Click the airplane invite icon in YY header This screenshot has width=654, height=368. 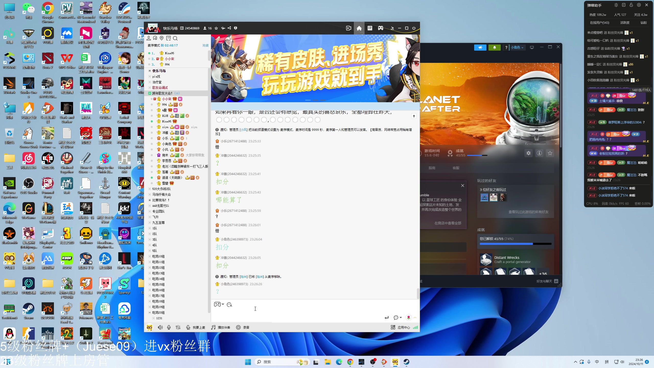tap(223, 28)
